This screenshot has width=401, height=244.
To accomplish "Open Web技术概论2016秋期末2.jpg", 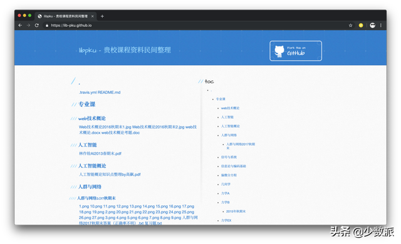I will coord(158,127).
